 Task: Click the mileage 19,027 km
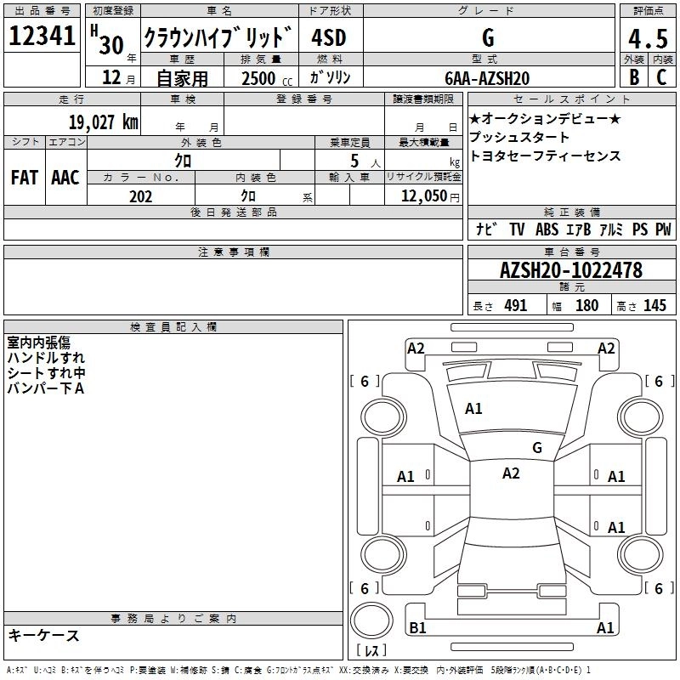pos(103,122)
